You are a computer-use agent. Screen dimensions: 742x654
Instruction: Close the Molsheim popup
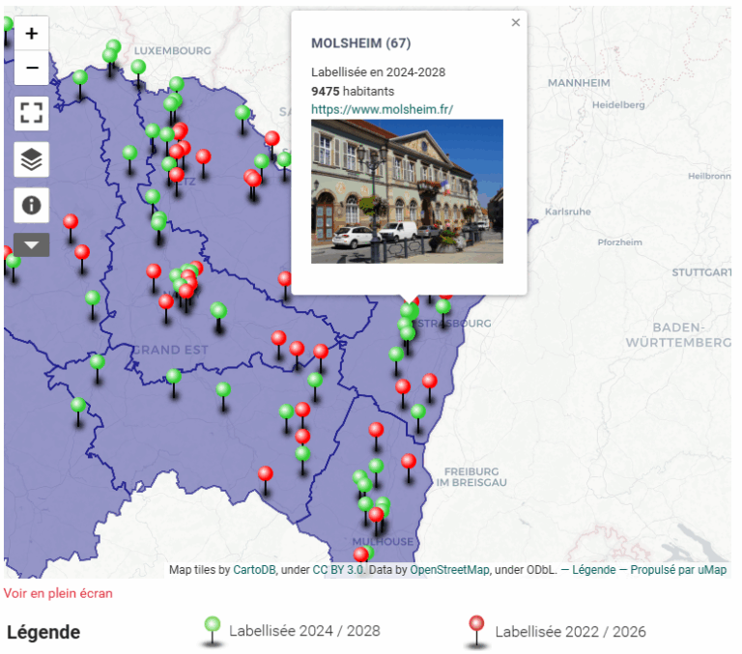click(x=515, y=22)
